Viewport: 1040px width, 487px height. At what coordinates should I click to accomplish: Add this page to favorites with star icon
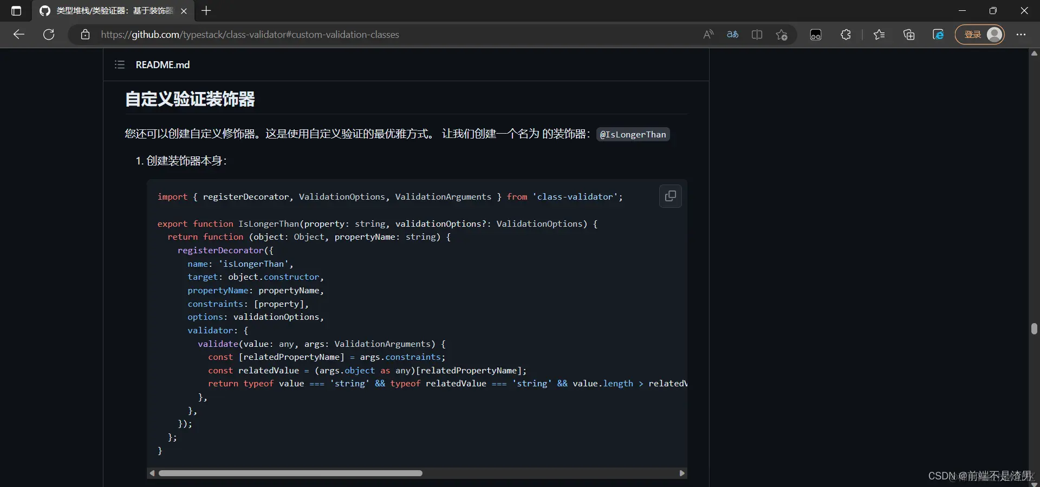(x=781, y=35)
